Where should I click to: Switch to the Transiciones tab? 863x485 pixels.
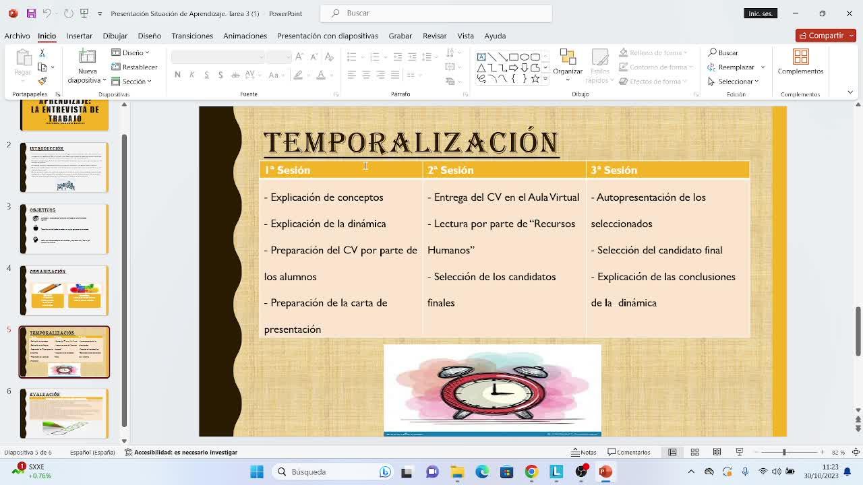click(192, 36)
